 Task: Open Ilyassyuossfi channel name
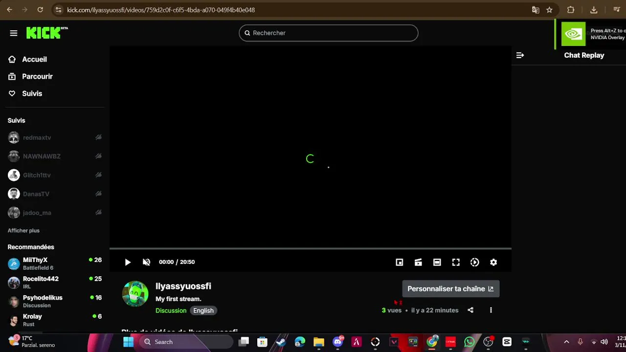coord(183,286)
